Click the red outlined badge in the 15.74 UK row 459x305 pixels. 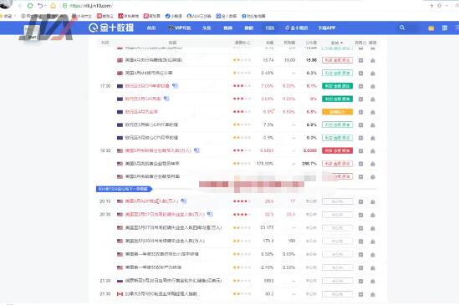(337, 60)
